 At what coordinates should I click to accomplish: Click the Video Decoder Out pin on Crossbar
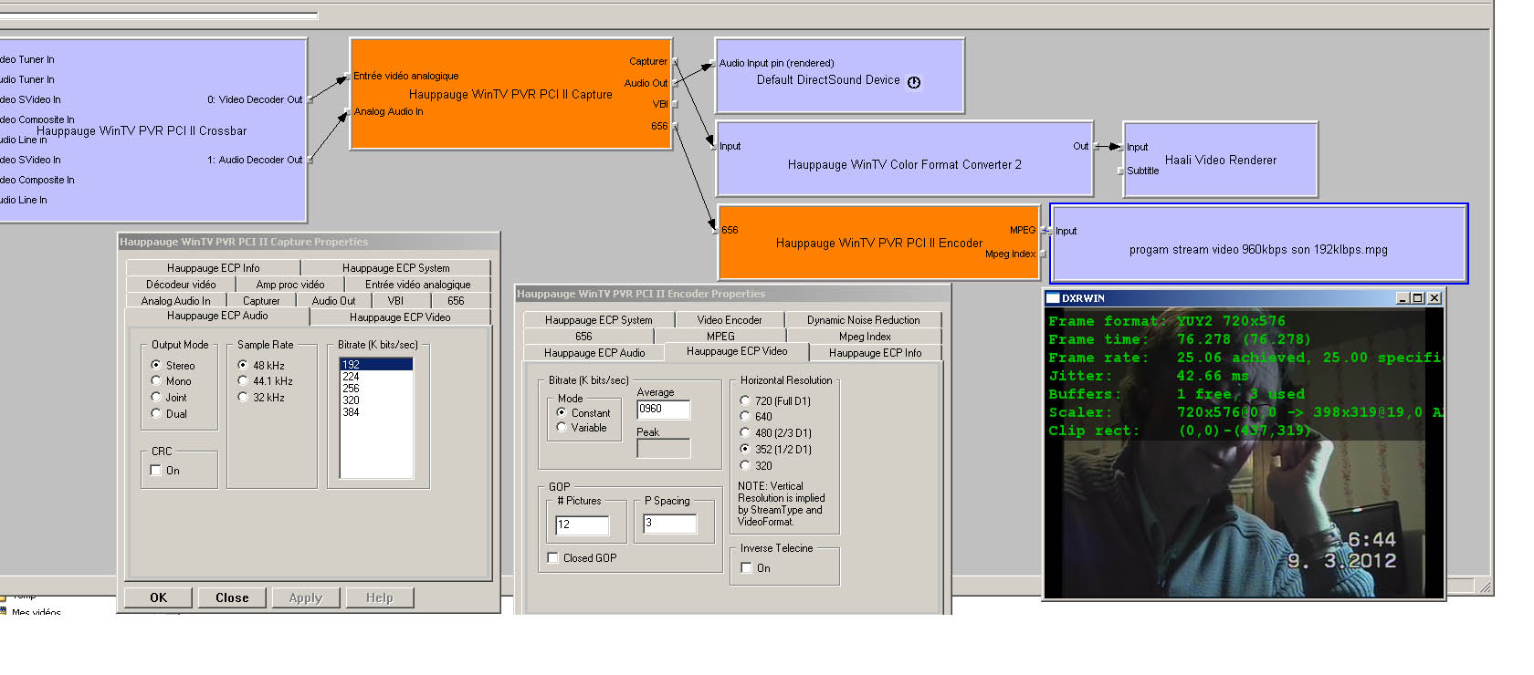coord(310,99)
